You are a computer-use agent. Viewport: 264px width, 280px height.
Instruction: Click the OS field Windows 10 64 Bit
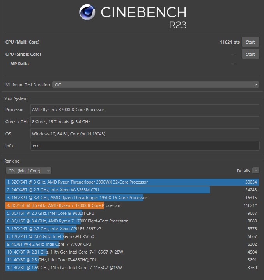145,133
